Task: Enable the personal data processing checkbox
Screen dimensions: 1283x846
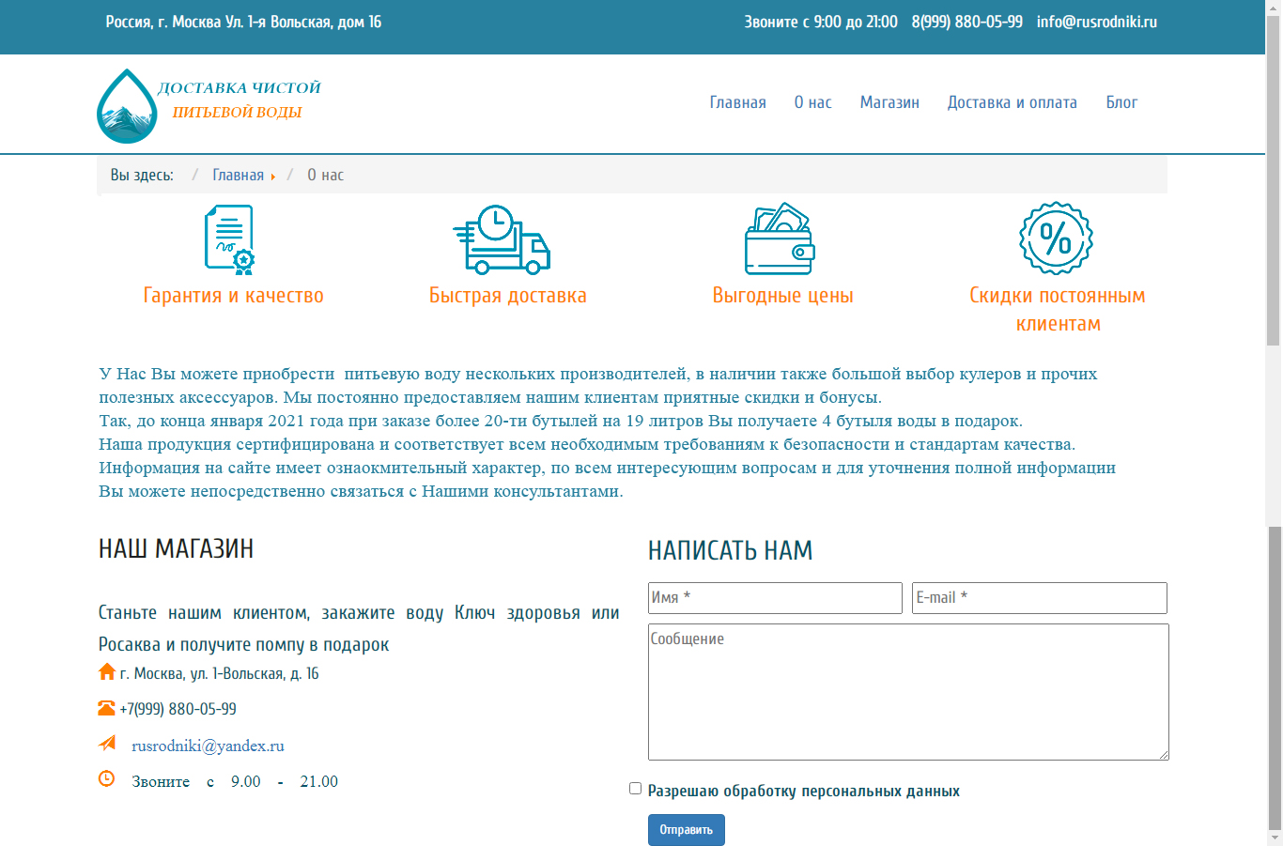Action: tap(635, 789)
